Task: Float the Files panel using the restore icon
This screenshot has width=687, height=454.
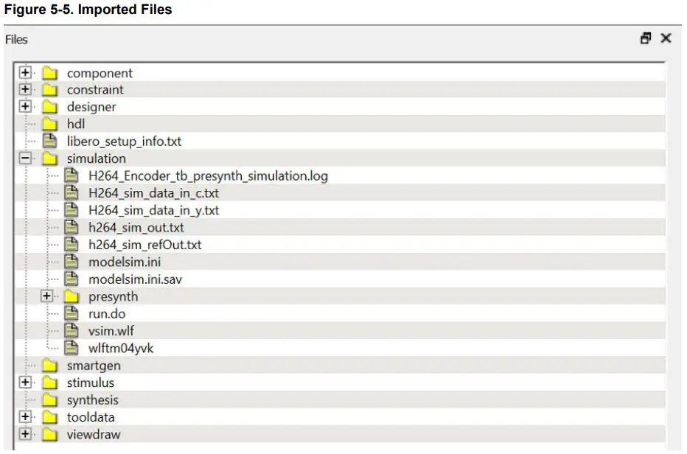Action: tap(646, 38)
